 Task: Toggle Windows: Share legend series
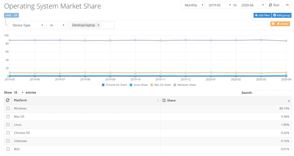[x=184, y=85]
